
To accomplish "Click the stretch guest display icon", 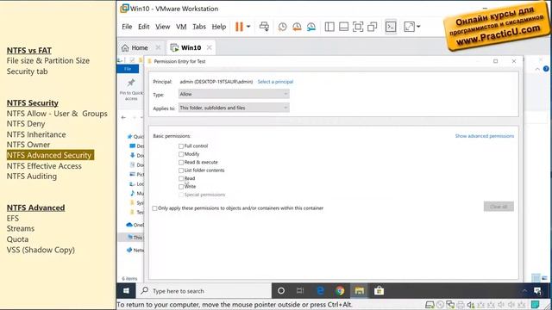I will tap(409, 27).
